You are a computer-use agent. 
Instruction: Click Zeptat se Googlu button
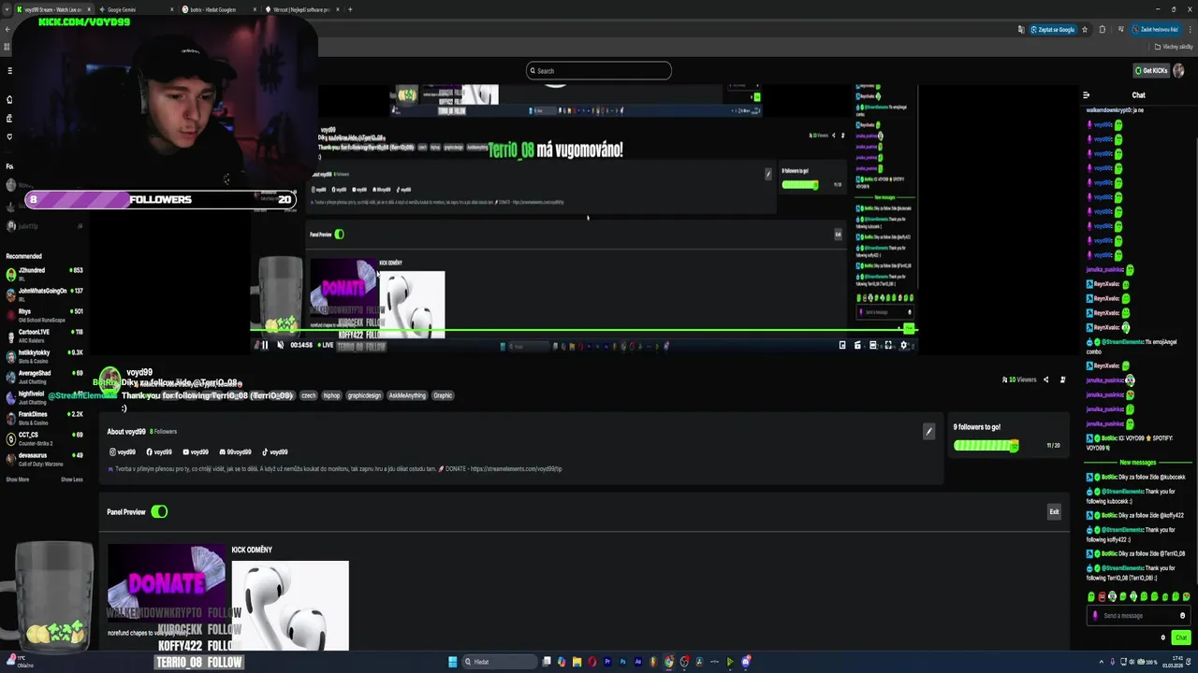[1053, 29]
